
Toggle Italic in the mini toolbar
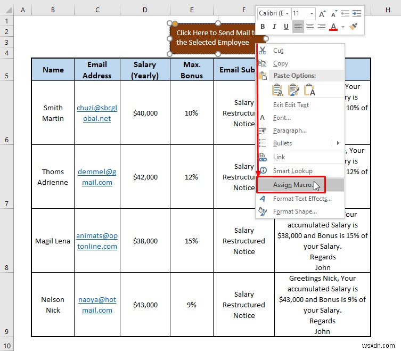click(x=274, y=27)
